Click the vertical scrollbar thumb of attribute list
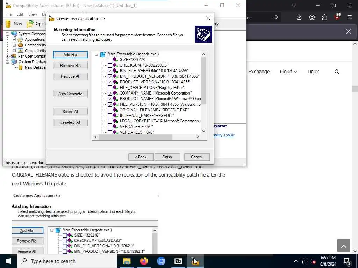 [x=203, y=81]
